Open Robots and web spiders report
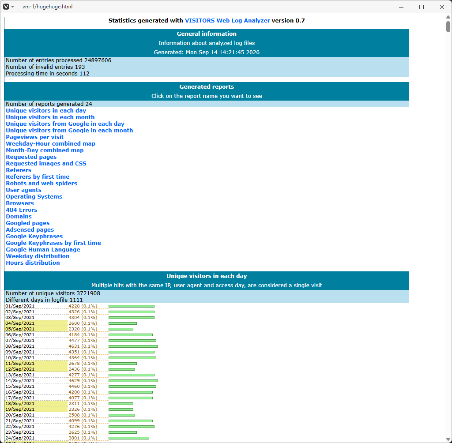This screenshot has height=443, width=452. 41,184
